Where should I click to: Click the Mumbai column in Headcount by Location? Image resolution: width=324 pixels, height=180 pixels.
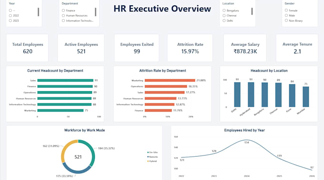coord(306,97)
